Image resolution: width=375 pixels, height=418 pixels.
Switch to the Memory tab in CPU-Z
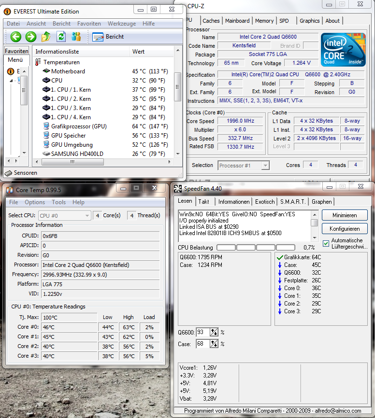coord(264,21)
